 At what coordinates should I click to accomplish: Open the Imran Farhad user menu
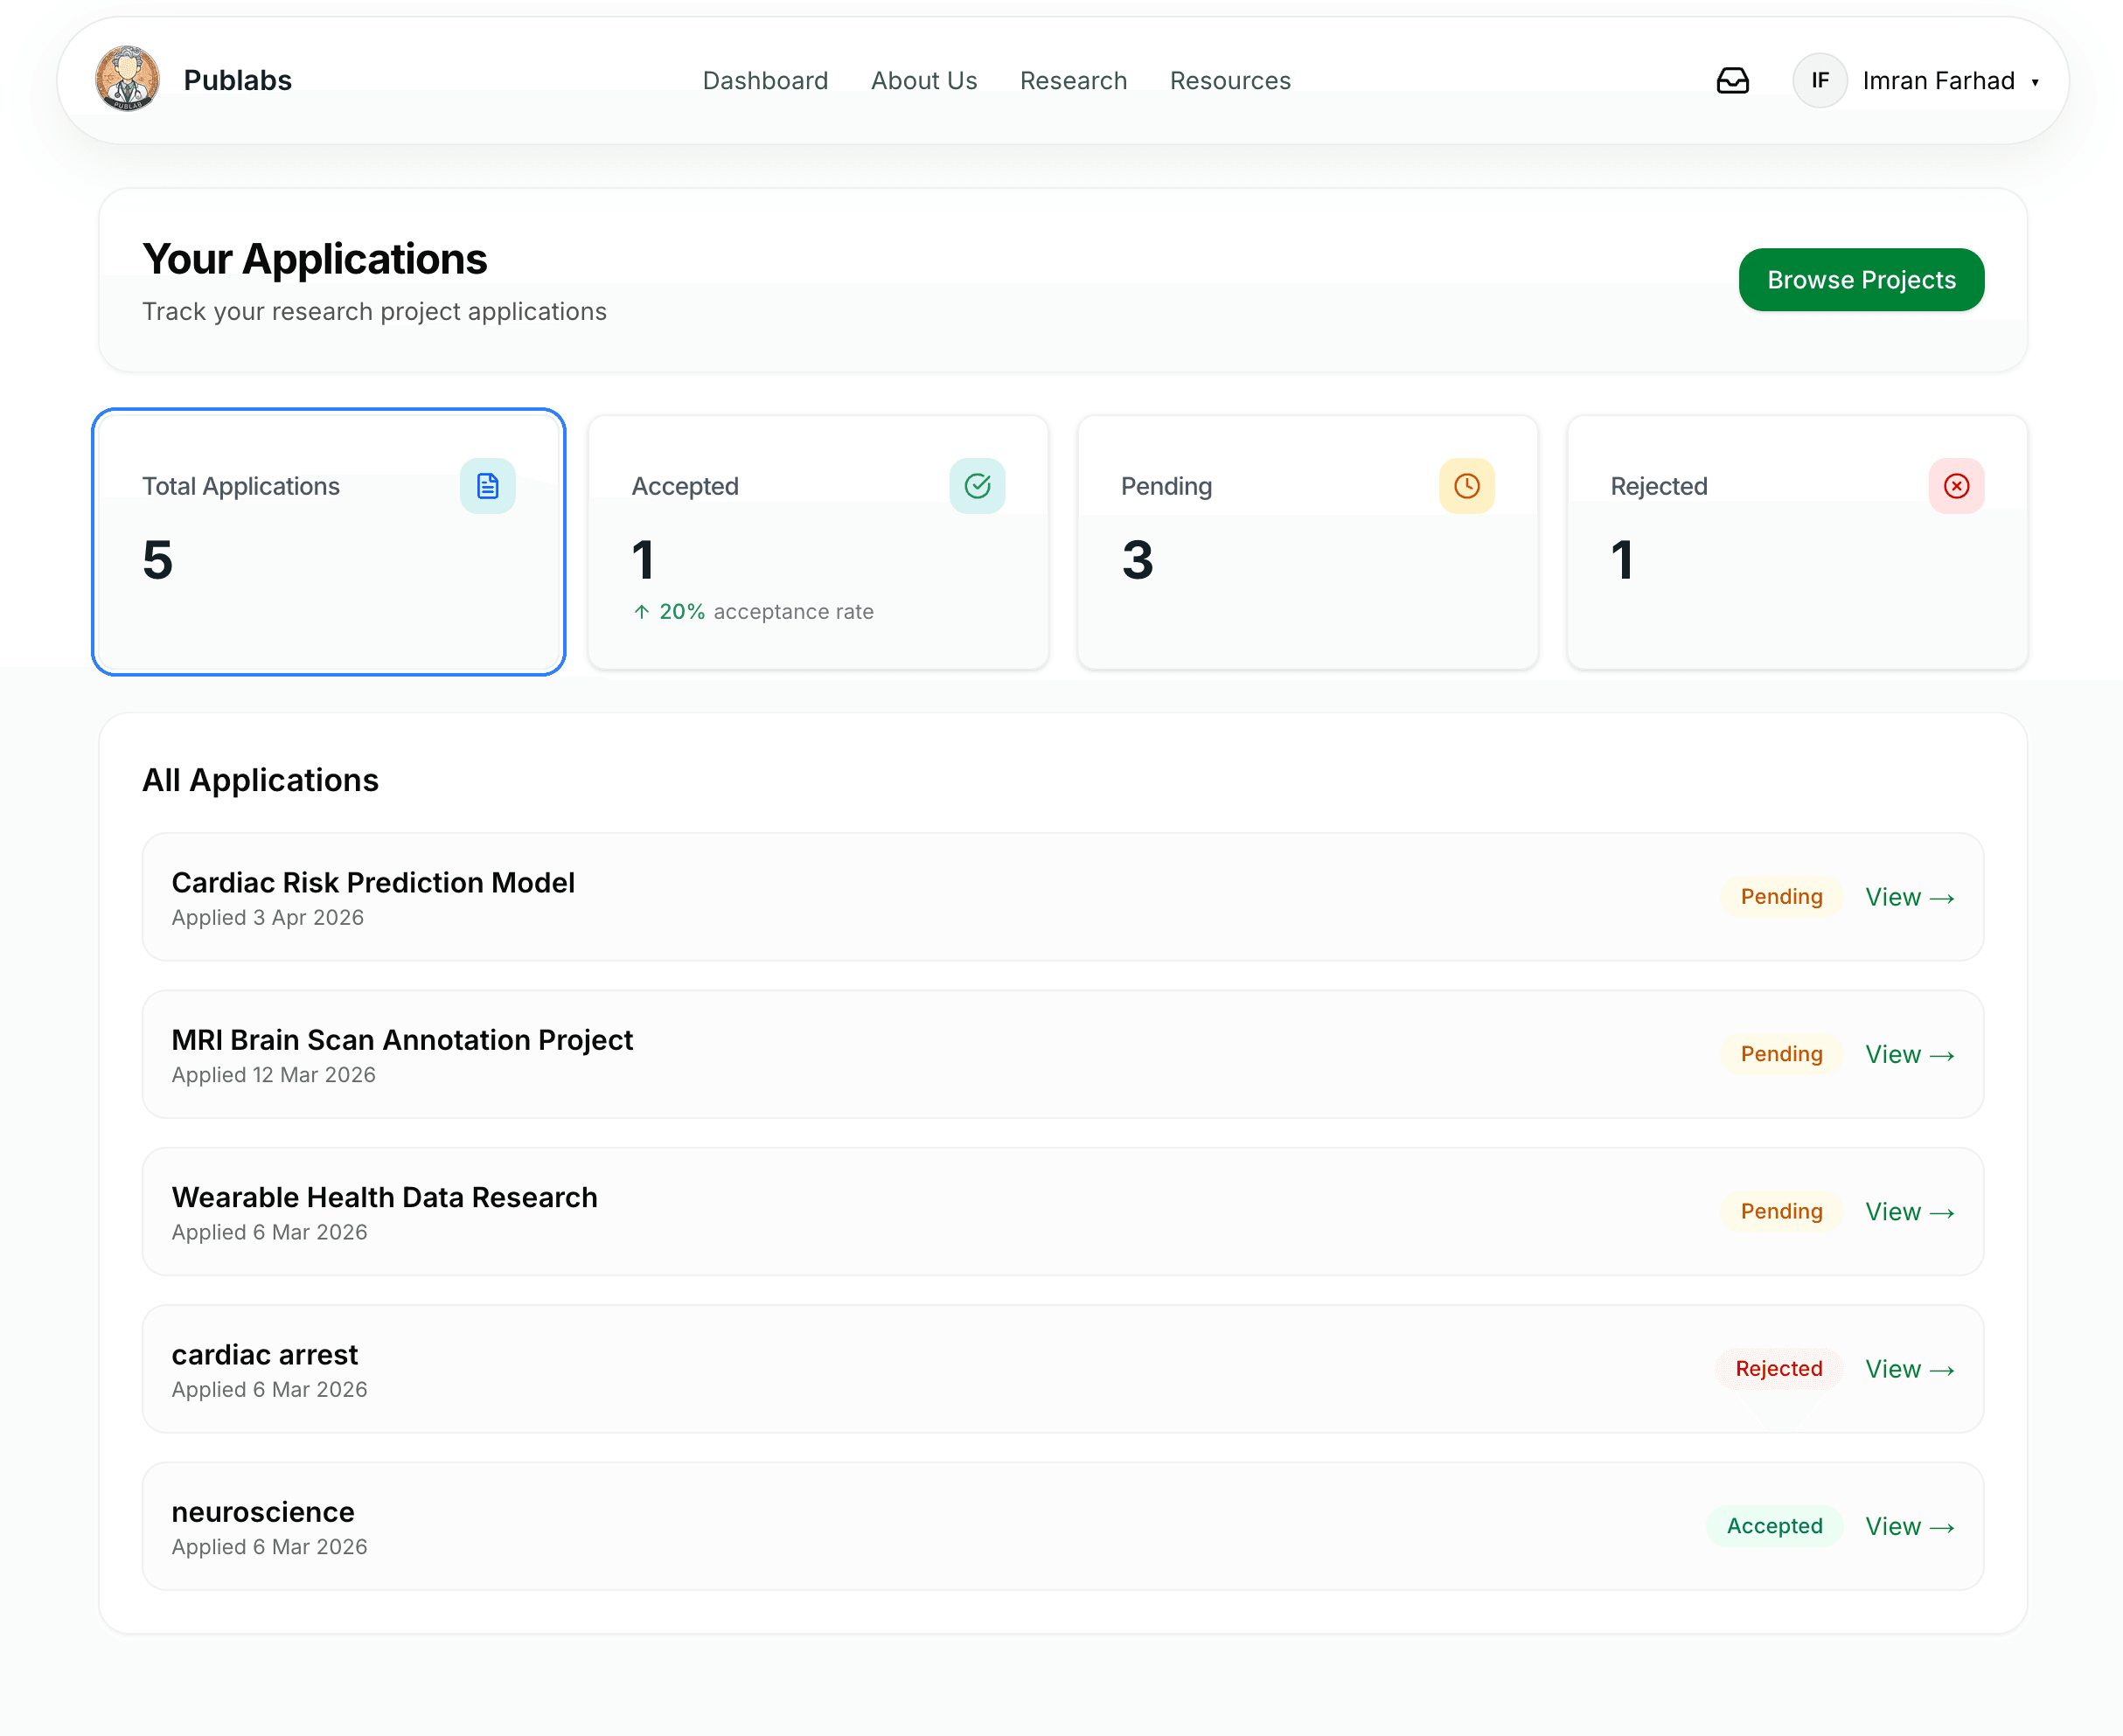tap(1916, 80)
